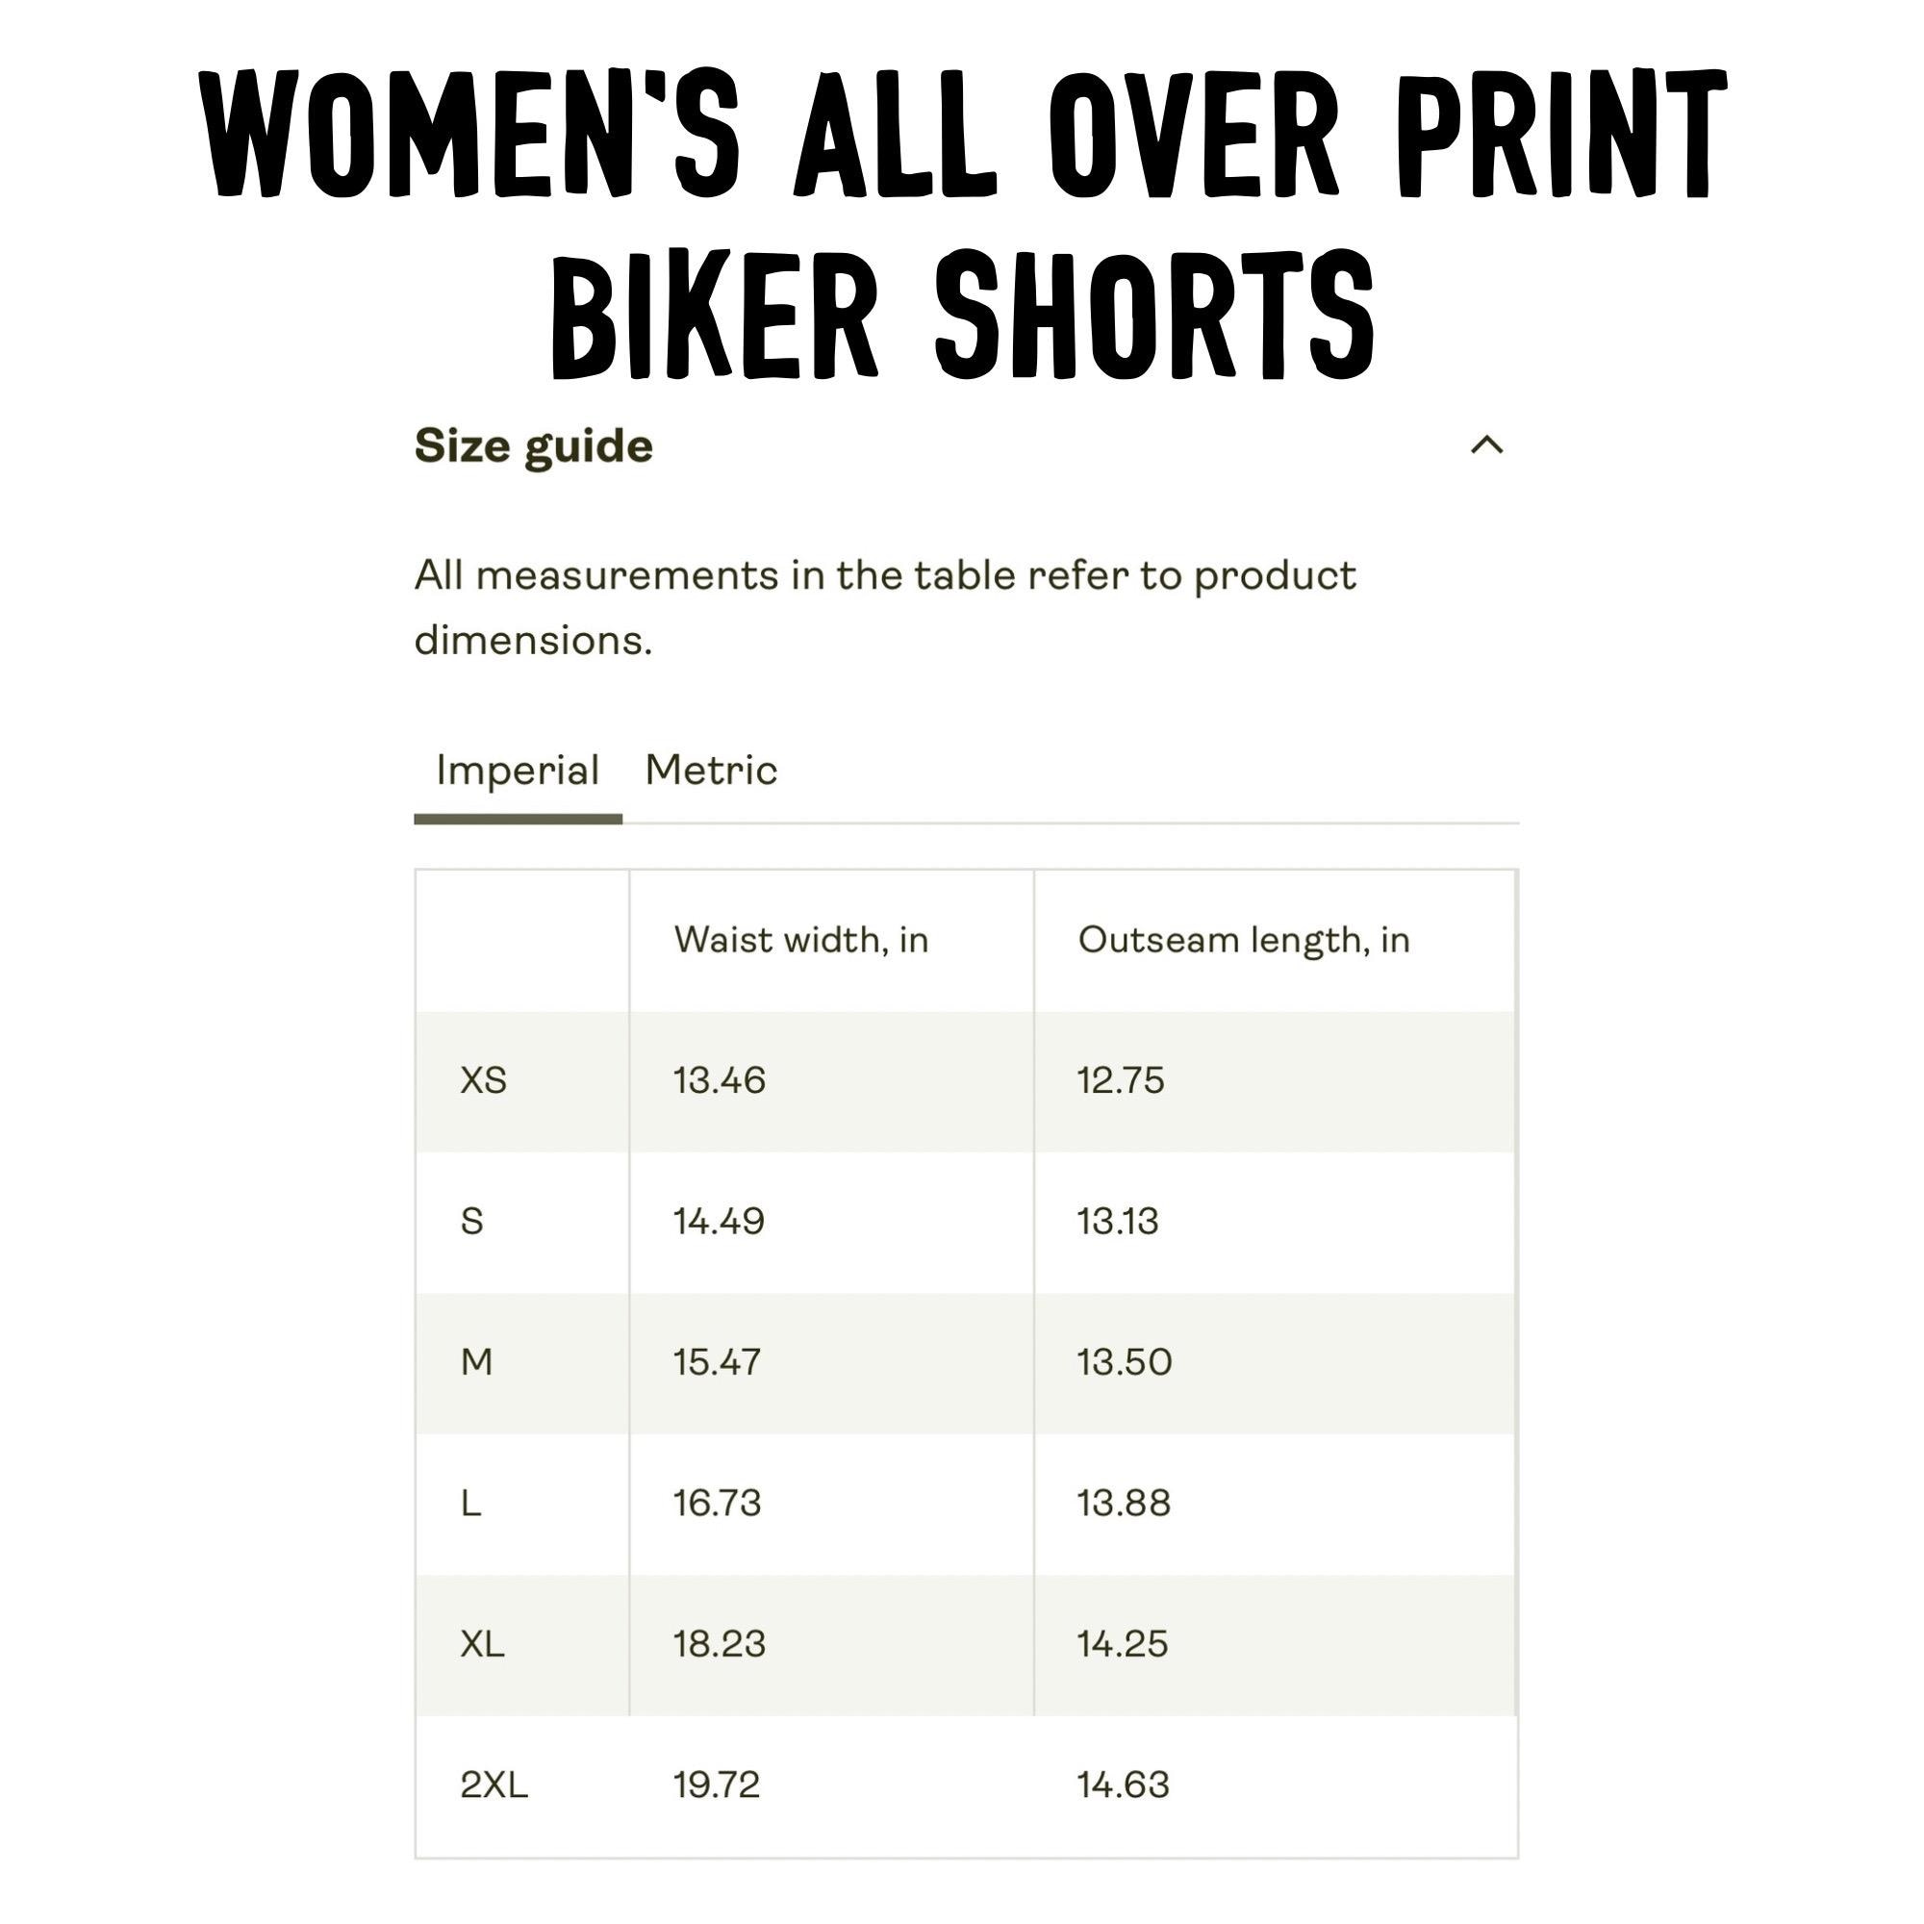This screenshot has height=1924, width=1924.
Task: Click the 13.46 waist width value
Action: (720, 1080)
